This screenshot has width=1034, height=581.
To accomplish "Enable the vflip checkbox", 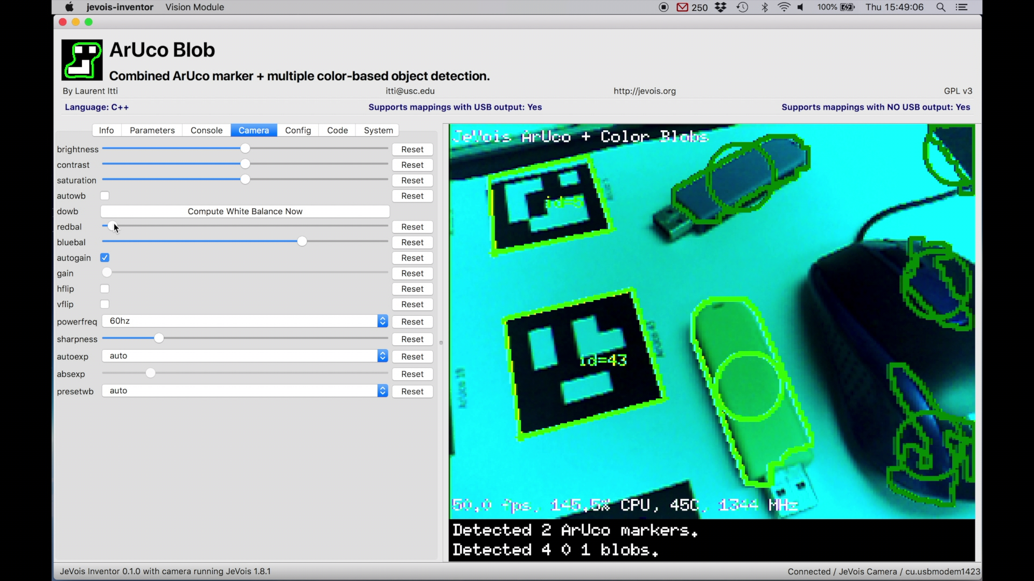I will [105, 304].
